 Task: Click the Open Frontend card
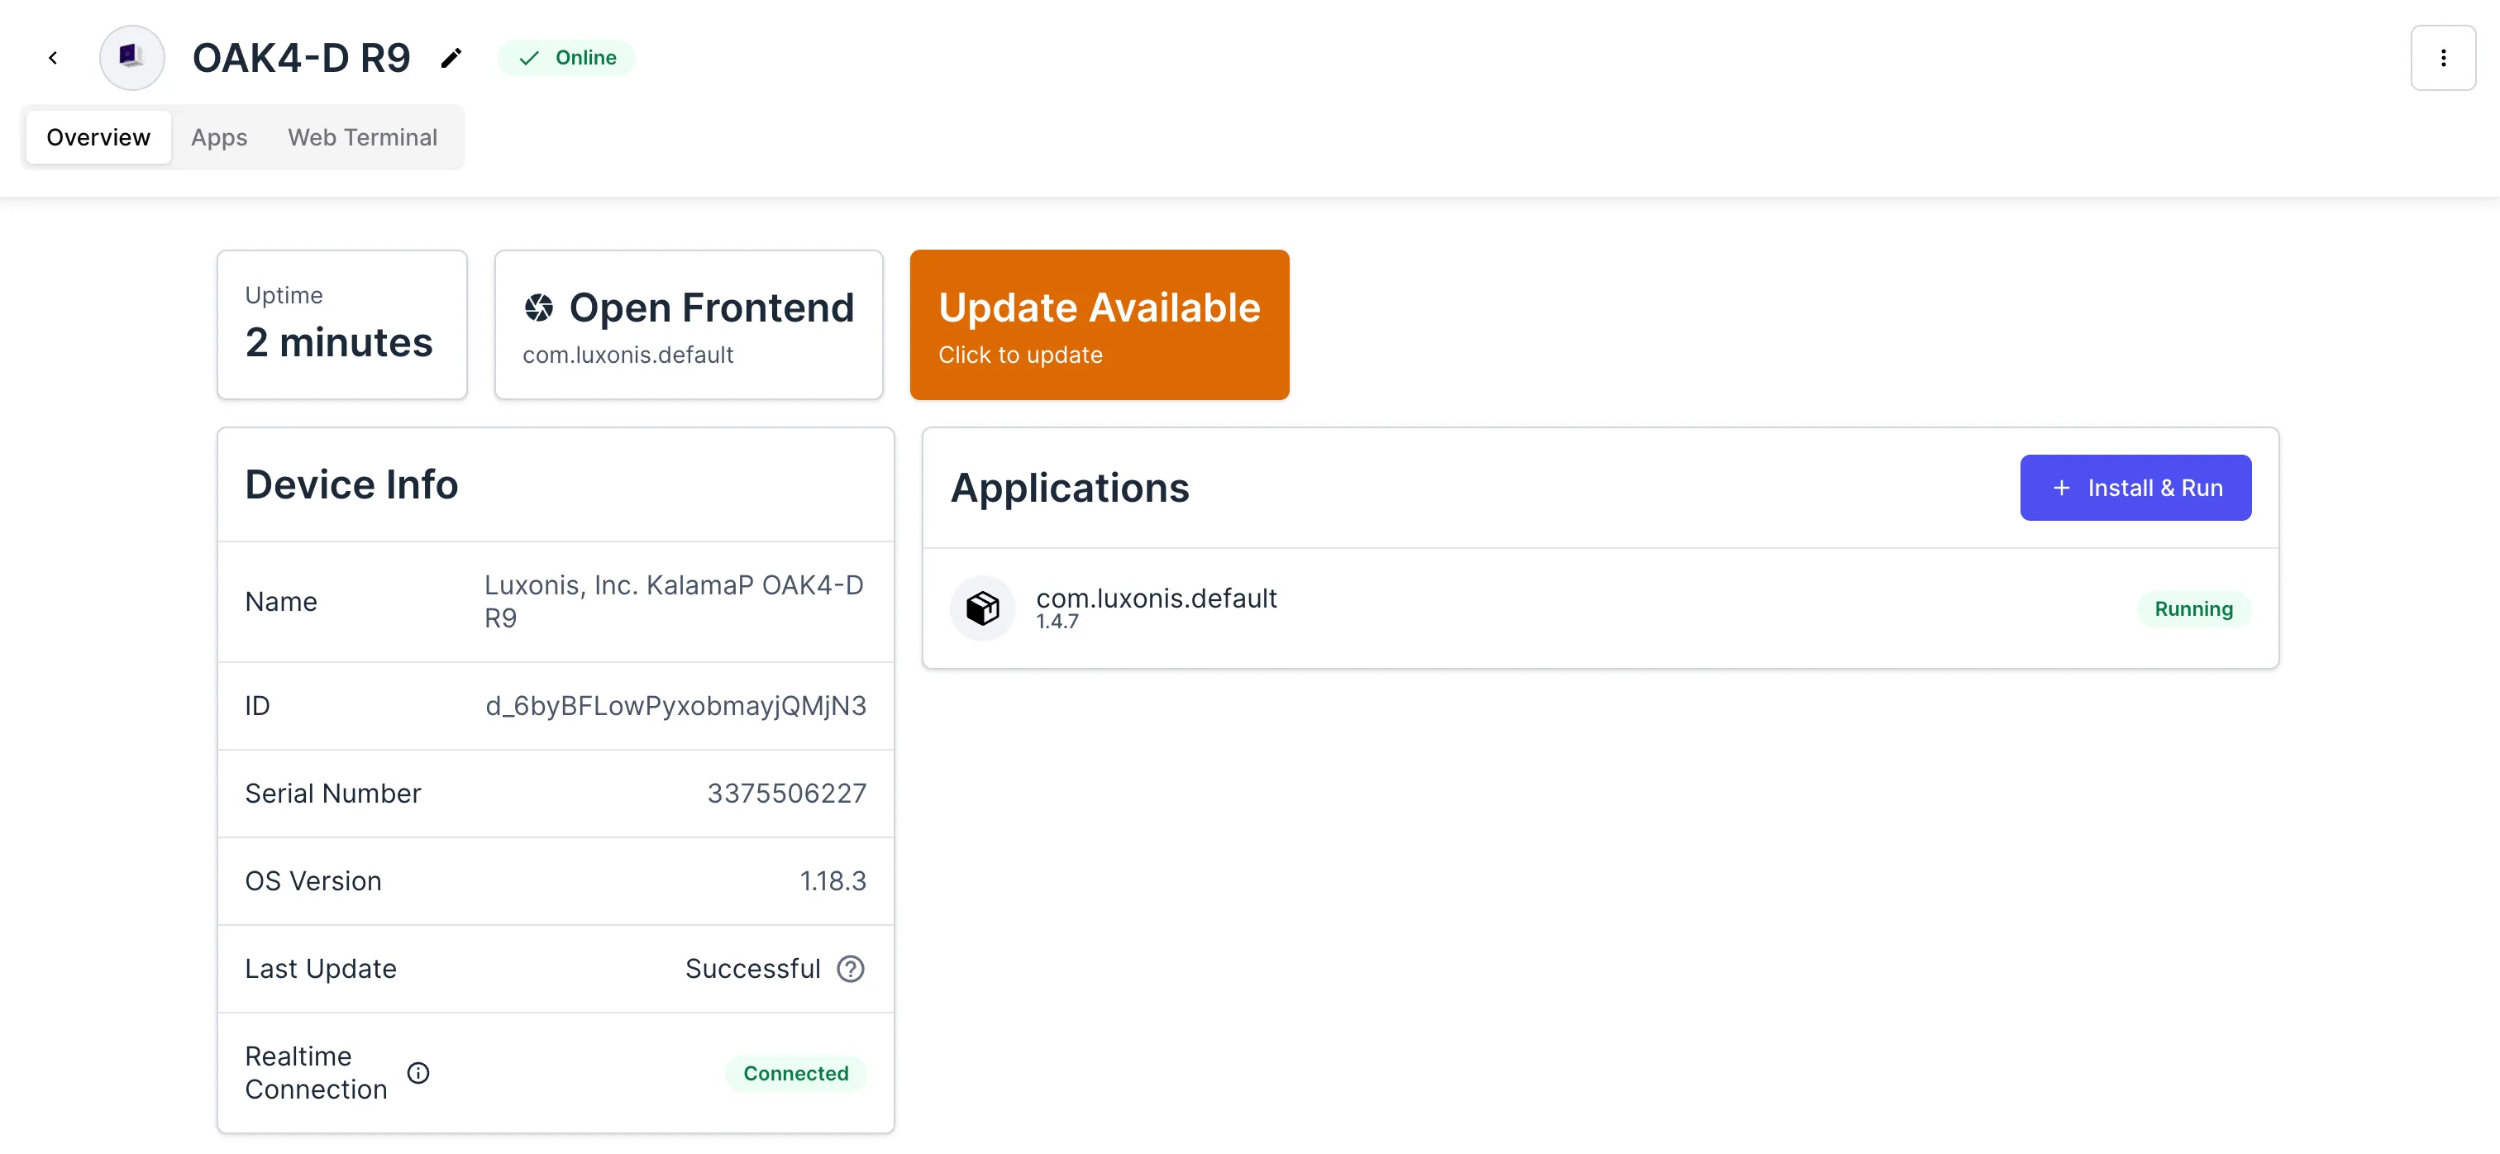click(x=688, y=325)
